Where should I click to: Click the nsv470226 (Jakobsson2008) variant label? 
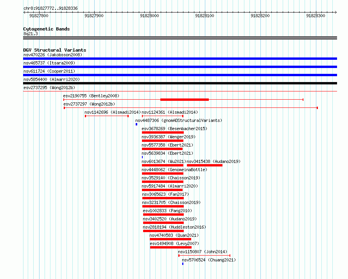(53, 55)
